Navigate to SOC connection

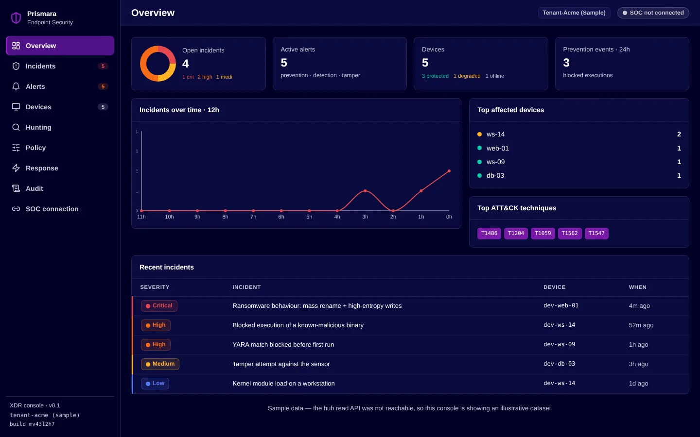pyautogui.click(x=60, y=209)
